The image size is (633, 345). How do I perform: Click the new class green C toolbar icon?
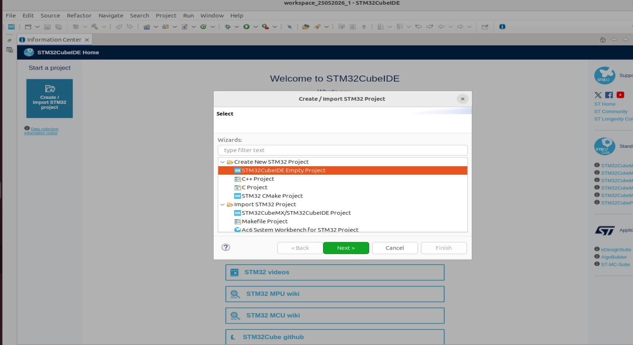point(203,27)
